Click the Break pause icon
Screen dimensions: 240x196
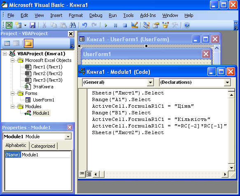[115, 25]
